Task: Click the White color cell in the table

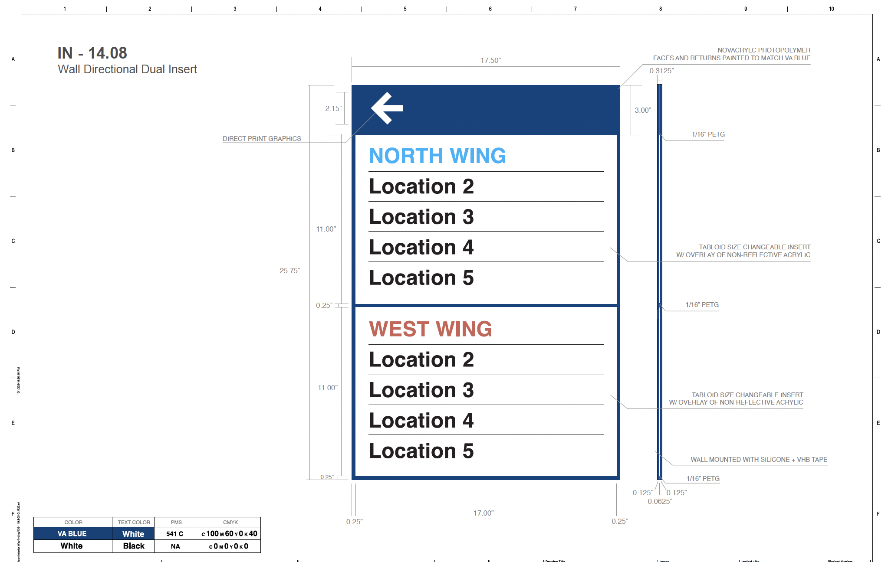Action: [x=72, y=546]
